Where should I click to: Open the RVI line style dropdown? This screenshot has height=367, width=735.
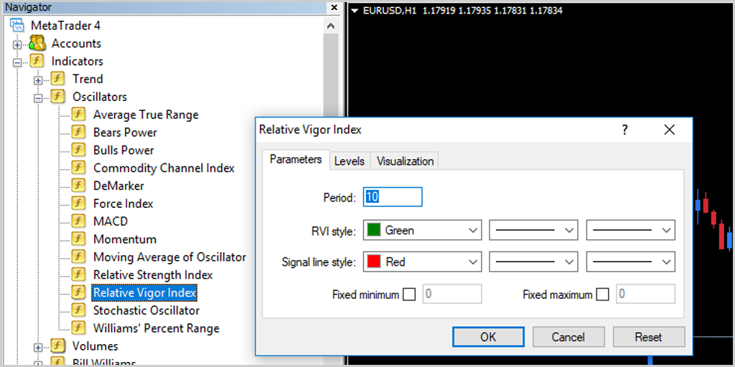point(533,230)
